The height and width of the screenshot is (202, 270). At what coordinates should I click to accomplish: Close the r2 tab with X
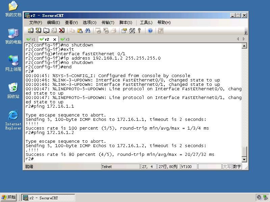55,39
